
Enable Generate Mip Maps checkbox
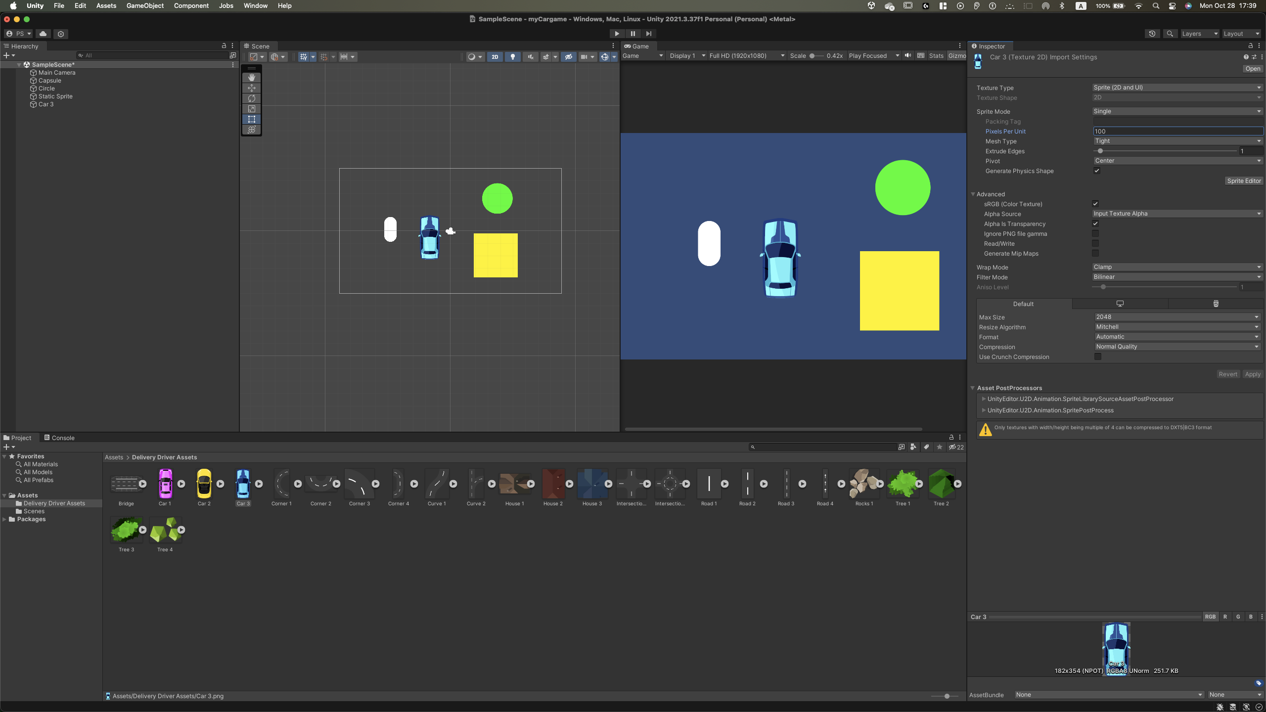point(1095,254)
